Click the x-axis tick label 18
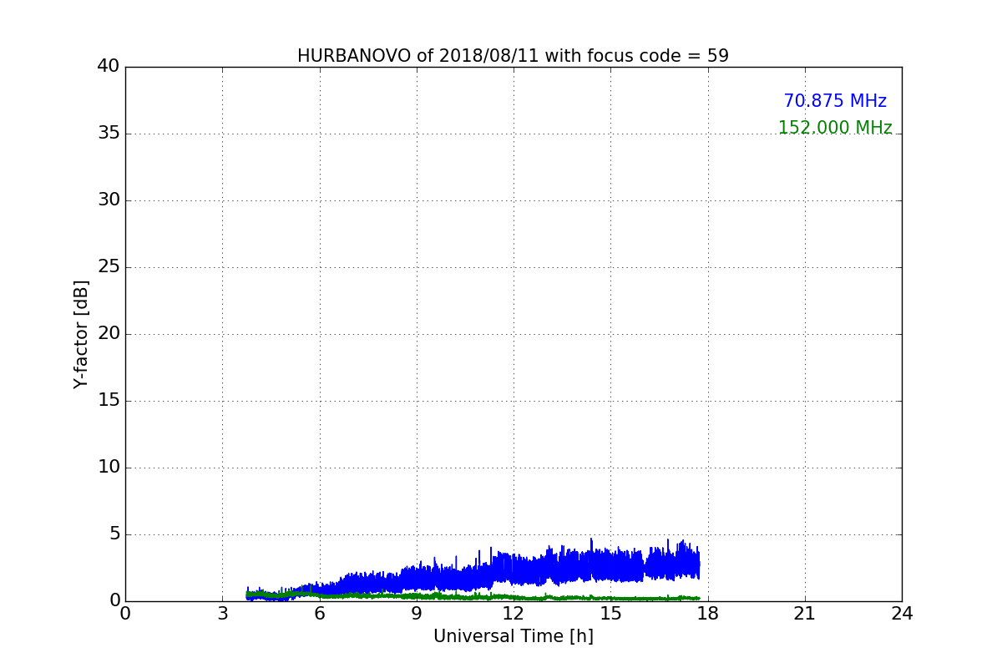This screenshot has height=668, width=1002. pyautogui.click(x=708, y=614)
